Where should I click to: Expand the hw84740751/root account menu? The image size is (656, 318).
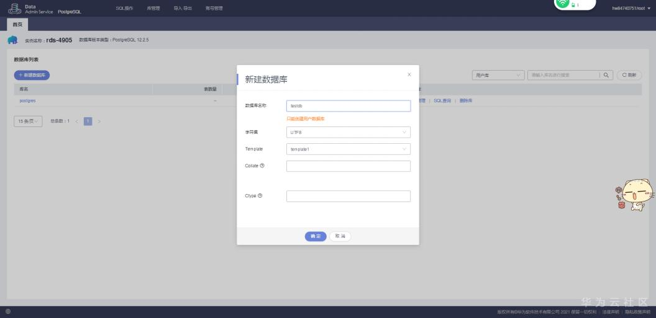tap(631, 8)
